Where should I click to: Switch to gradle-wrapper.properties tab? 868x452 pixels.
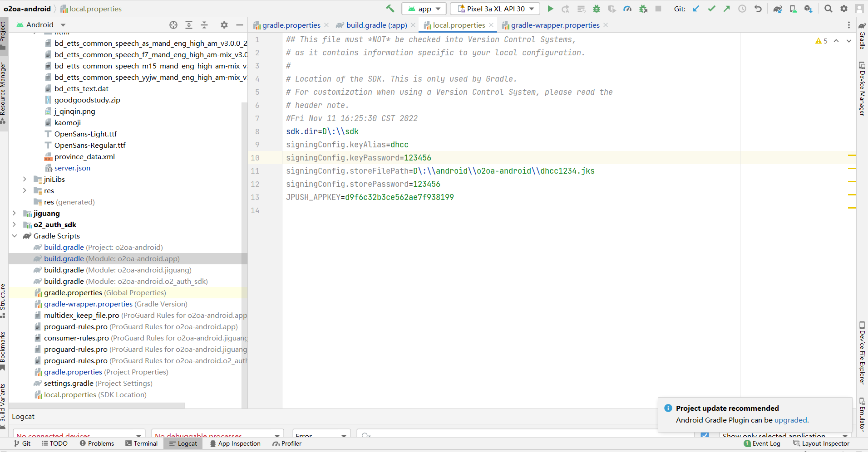[555, 25]
